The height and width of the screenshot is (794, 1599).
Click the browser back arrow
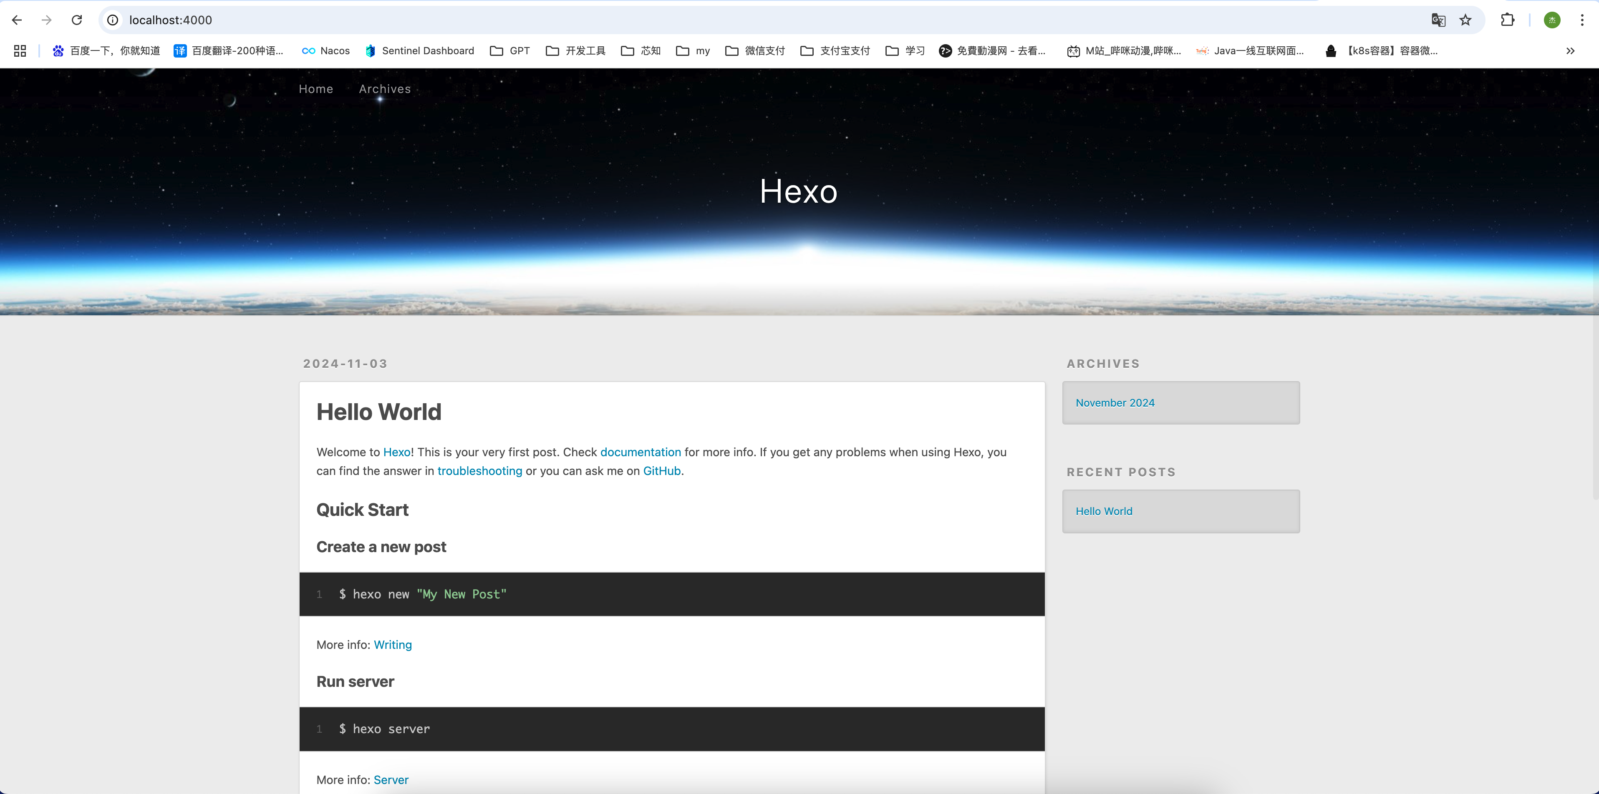(x=17, y=20)
